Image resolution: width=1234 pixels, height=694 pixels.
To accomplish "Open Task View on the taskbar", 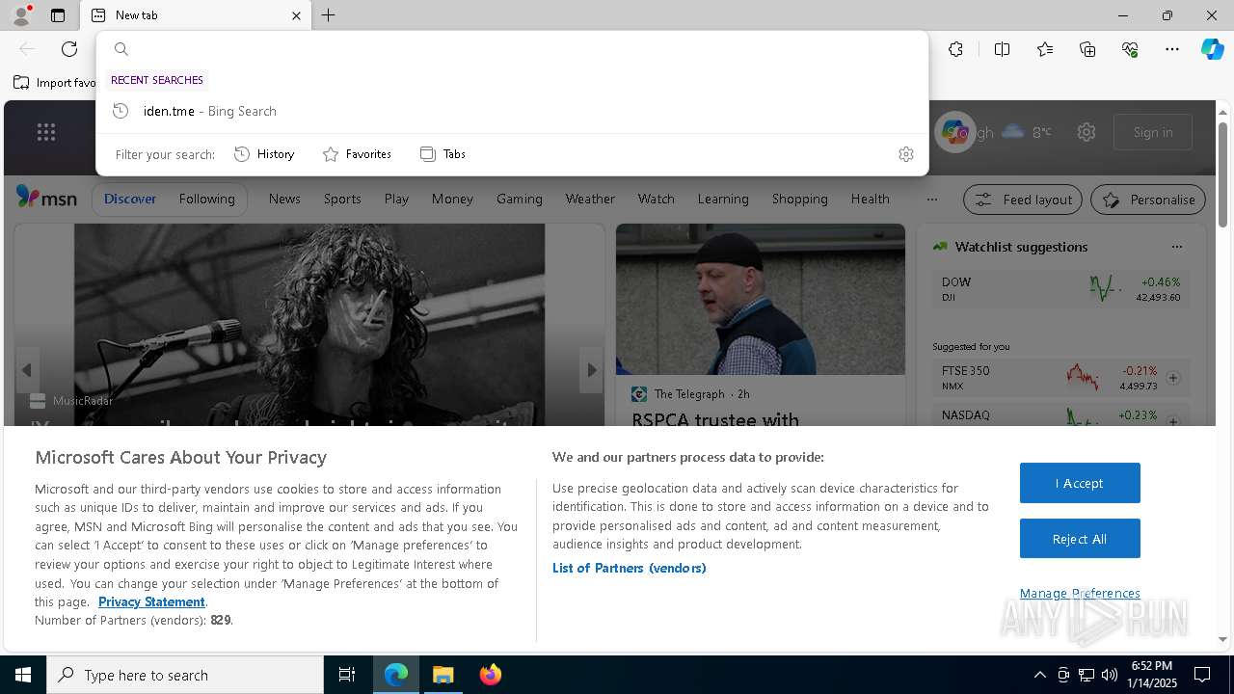I will point(347,675).
